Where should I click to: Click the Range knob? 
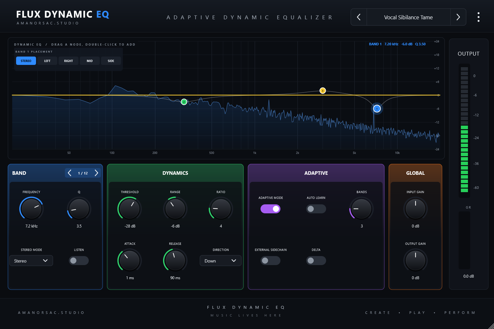pos(175,209)
